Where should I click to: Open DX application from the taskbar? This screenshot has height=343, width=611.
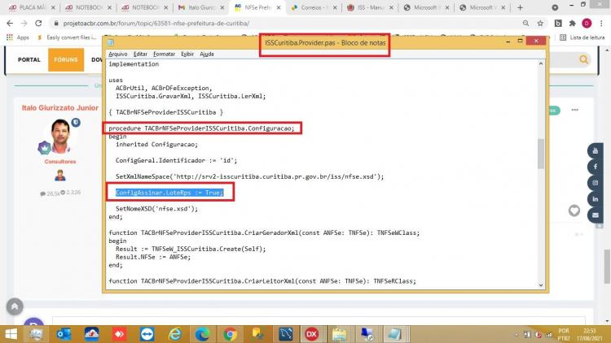click(311, 334)
